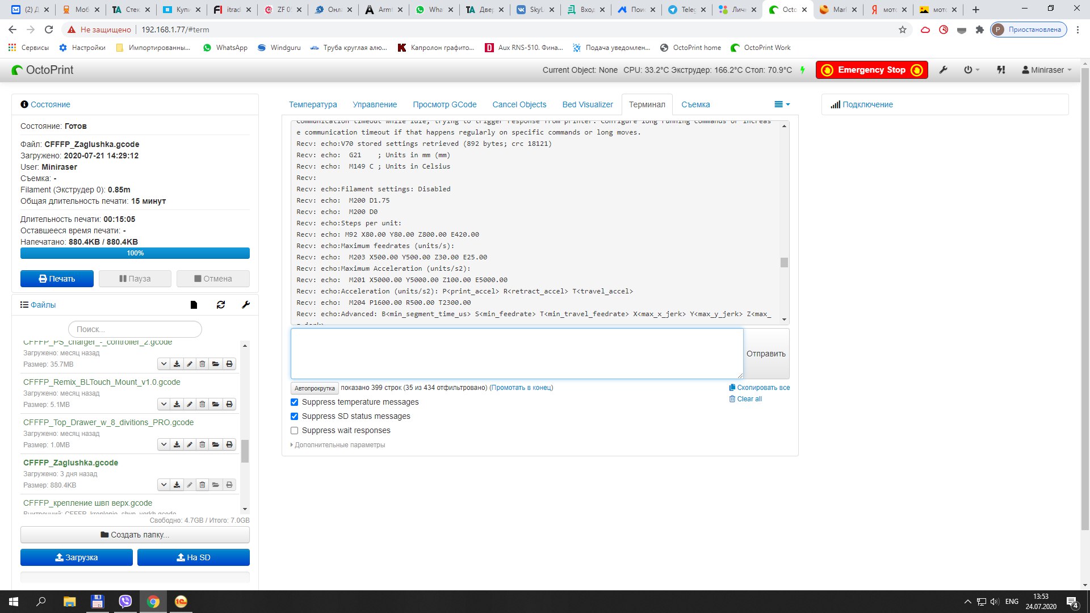This screenshot has width=1090, height=613.
Task: Click the file search field
Action: [x=135, y=329]
